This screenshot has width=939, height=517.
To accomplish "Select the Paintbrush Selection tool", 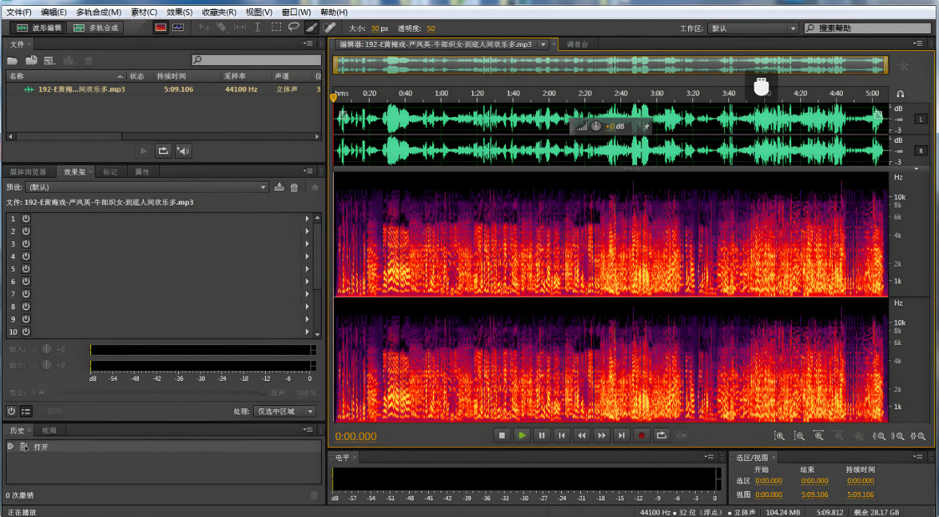I will 311,28.
